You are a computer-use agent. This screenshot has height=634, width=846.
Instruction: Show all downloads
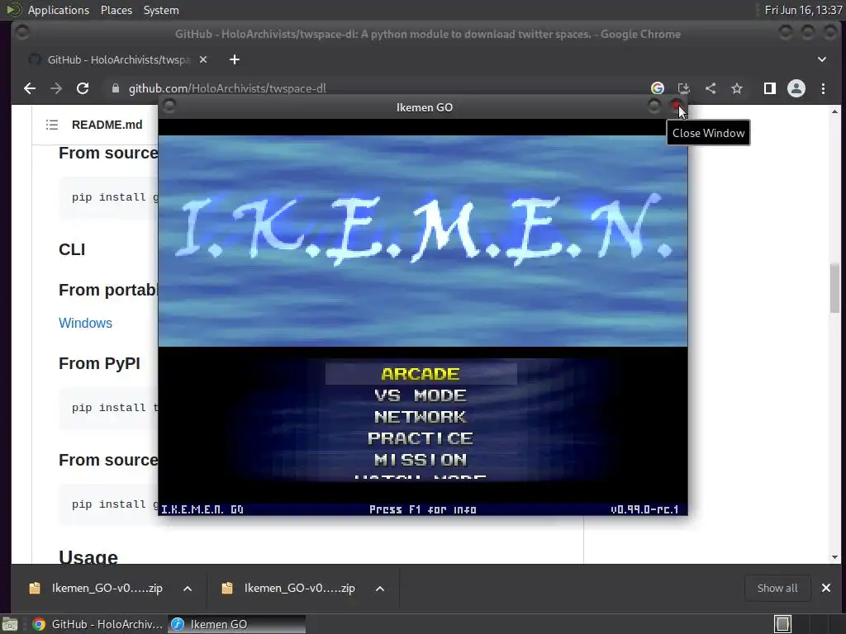(x=777, y=588)
